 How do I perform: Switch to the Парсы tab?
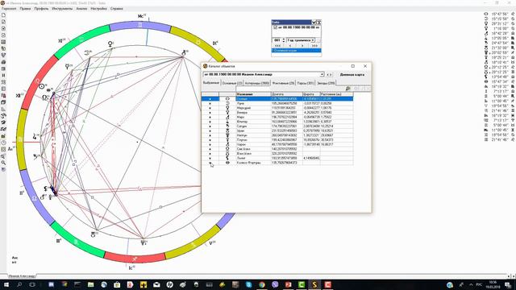tap(306, 83)
